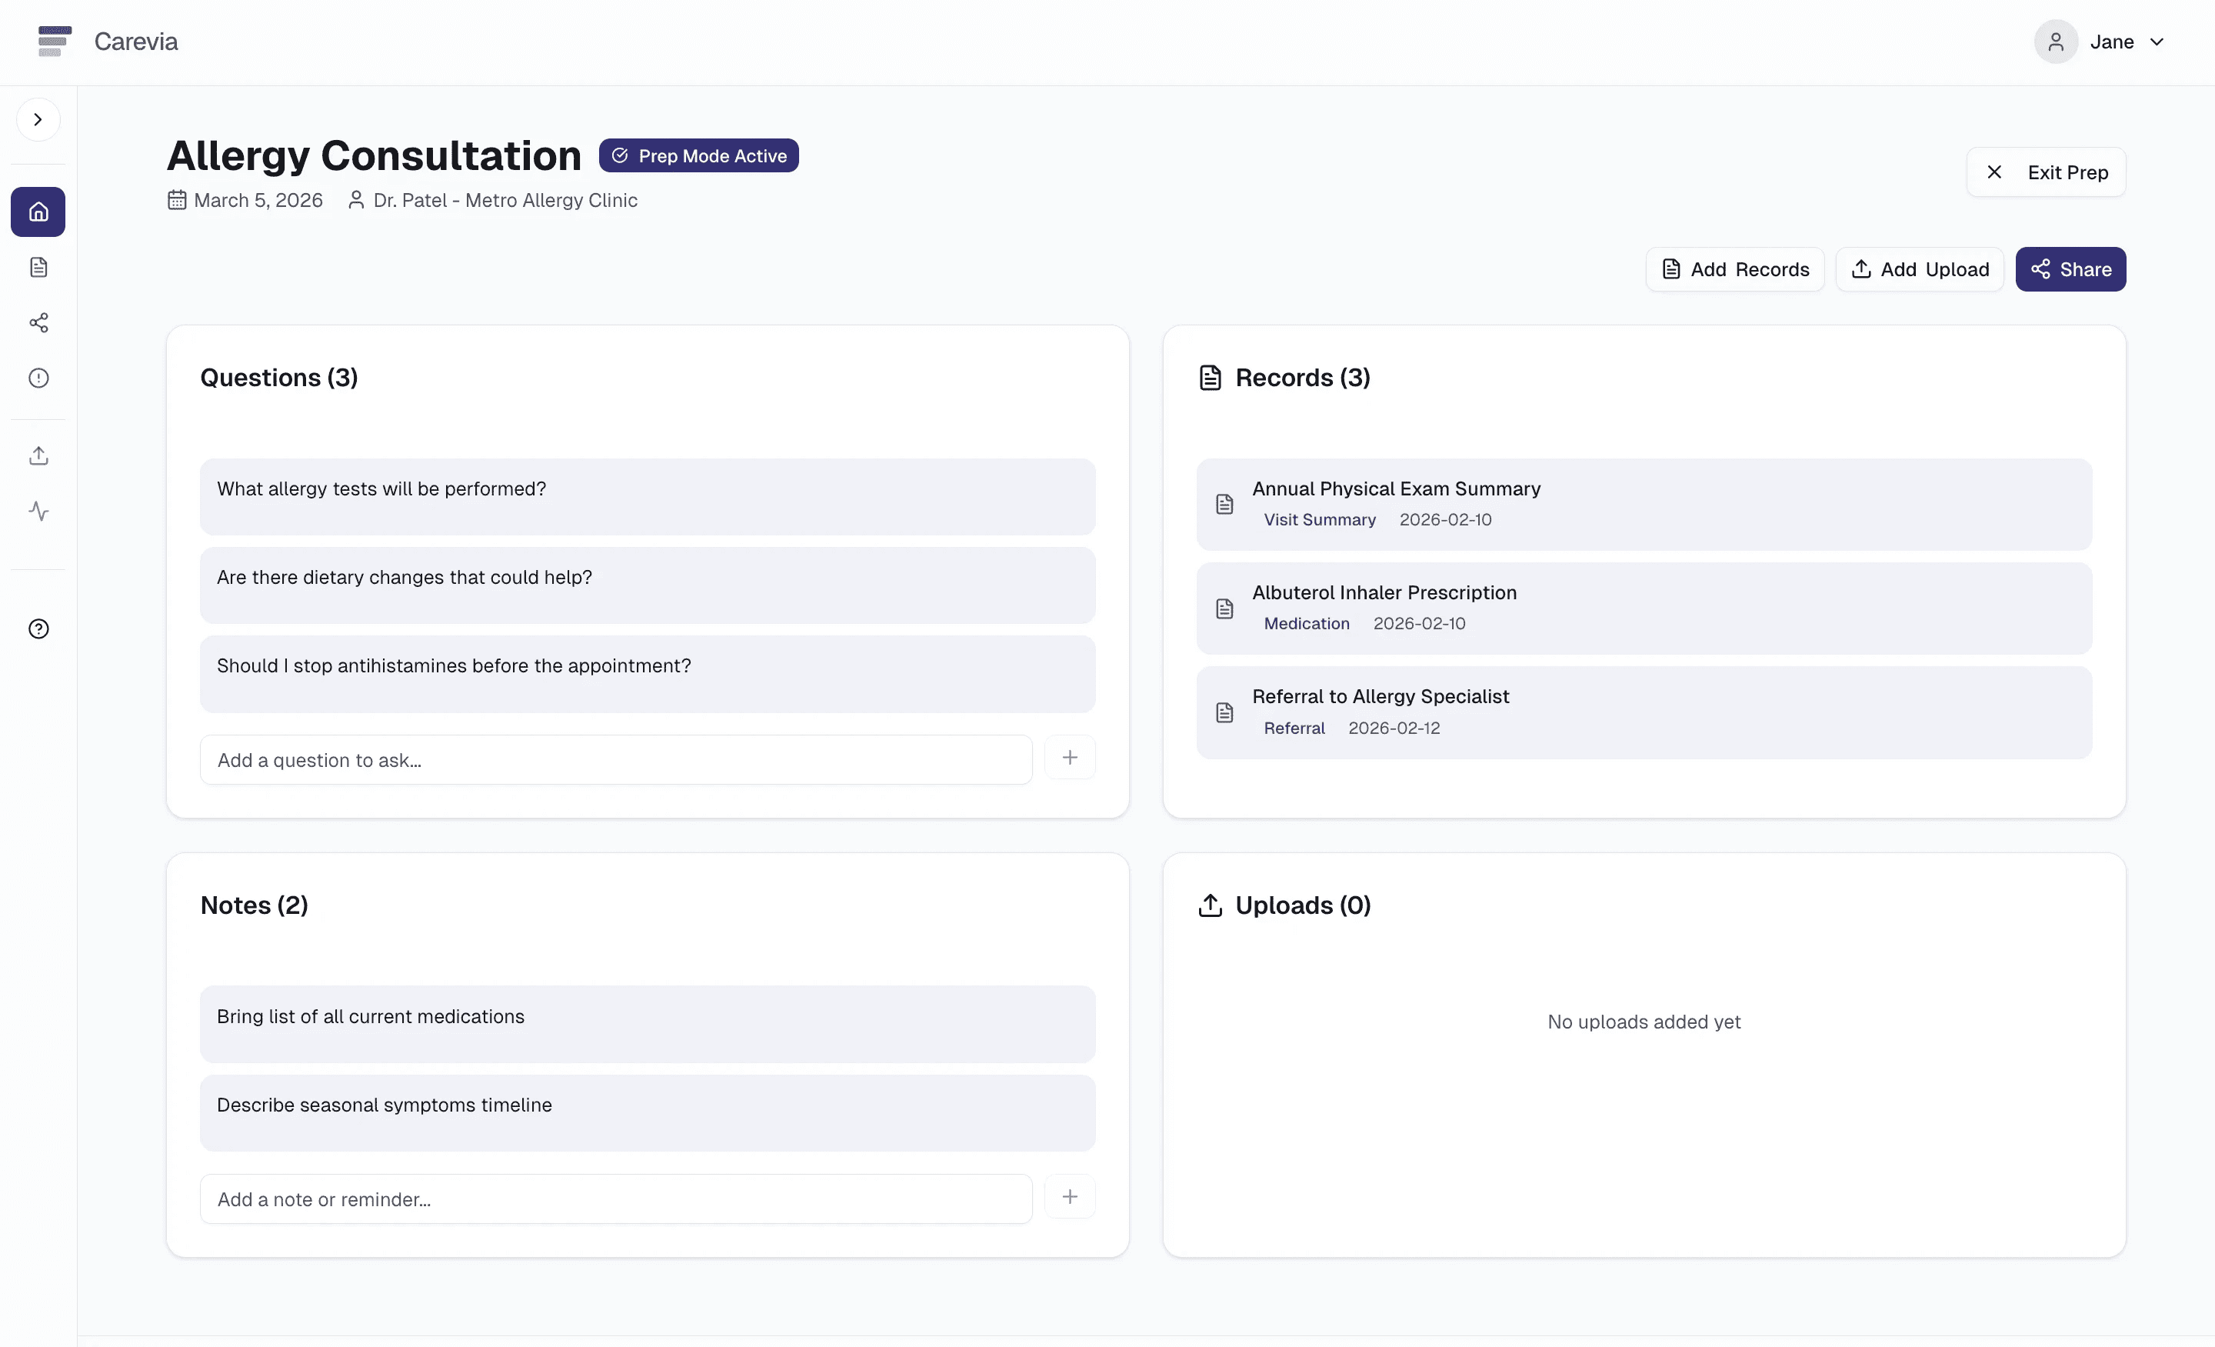The width and height of the screenshot is (2215, 1347).
Task: Select note 'Describe seasonal symptoms timeline'
Action: [x=648, y=1113]
